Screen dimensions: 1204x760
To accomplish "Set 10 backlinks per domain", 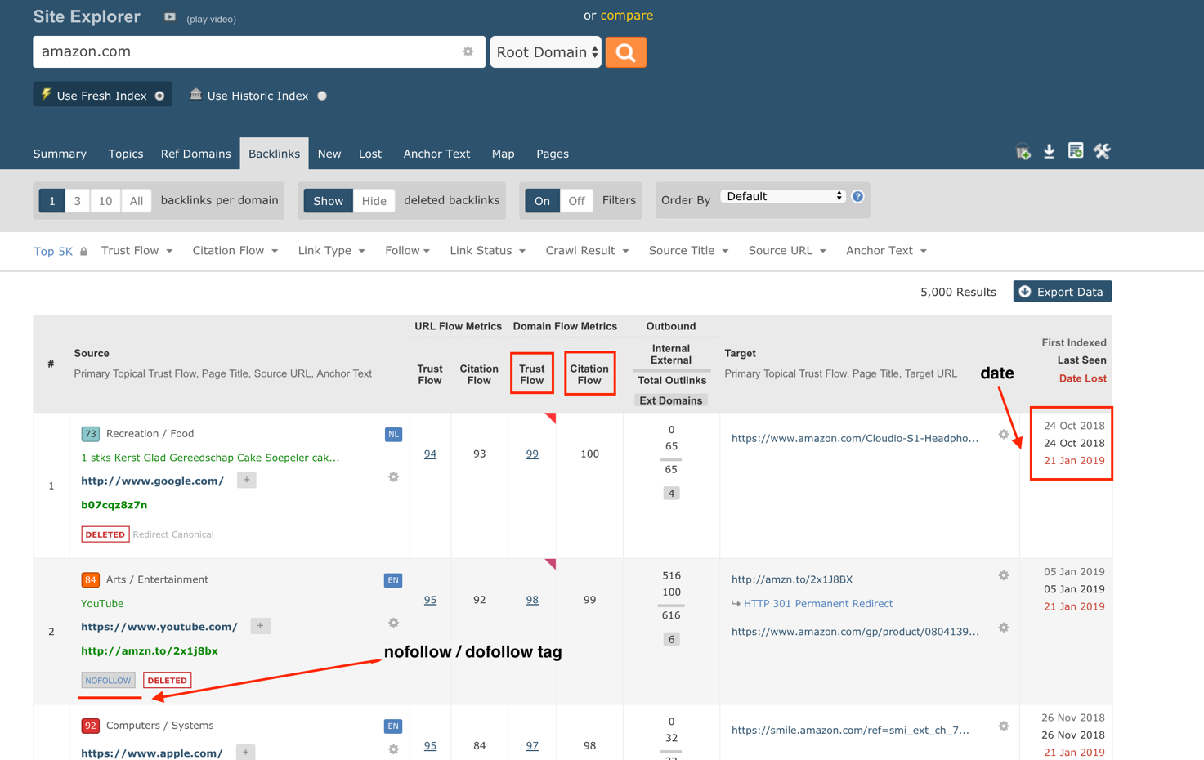I will pos(105,201).
